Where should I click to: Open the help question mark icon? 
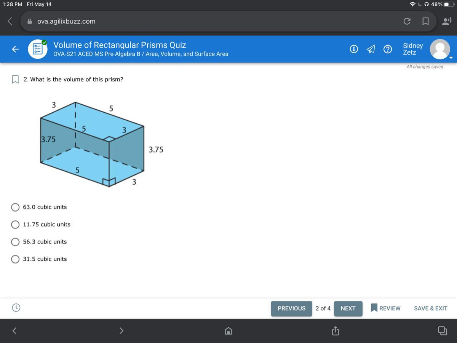point(388,49)
